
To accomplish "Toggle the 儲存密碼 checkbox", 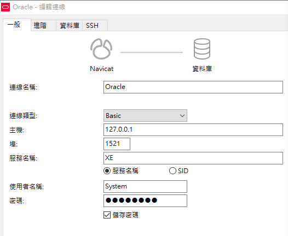I will (x=107, y=215).
